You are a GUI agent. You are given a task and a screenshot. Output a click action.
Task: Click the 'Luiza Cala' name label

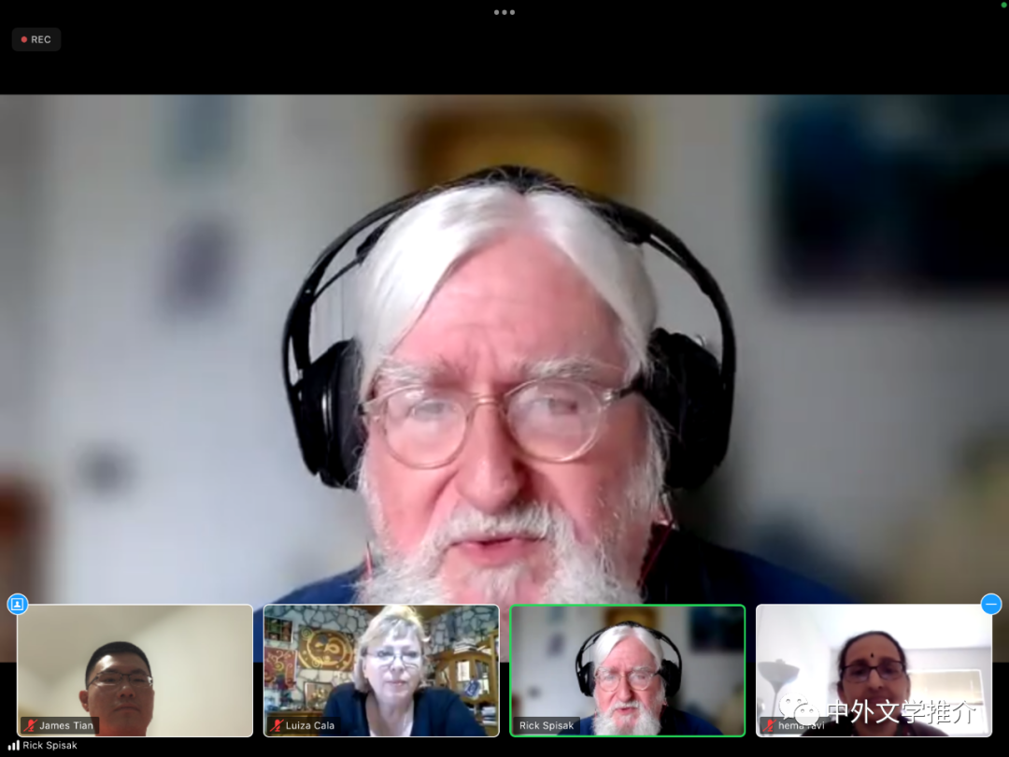pos(310,725)
